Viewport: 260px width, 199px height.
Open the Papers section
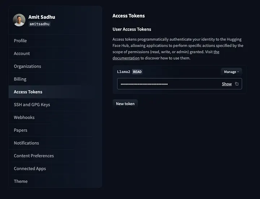pos(21,130)
